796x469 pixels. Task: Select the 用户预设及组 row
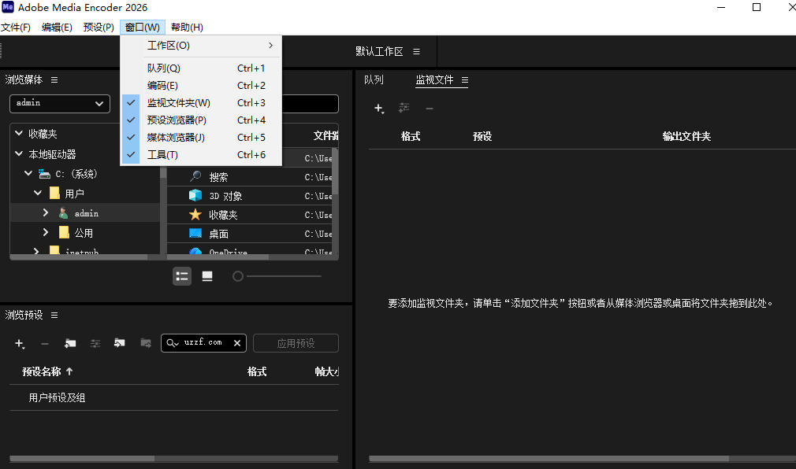point(173,397)
